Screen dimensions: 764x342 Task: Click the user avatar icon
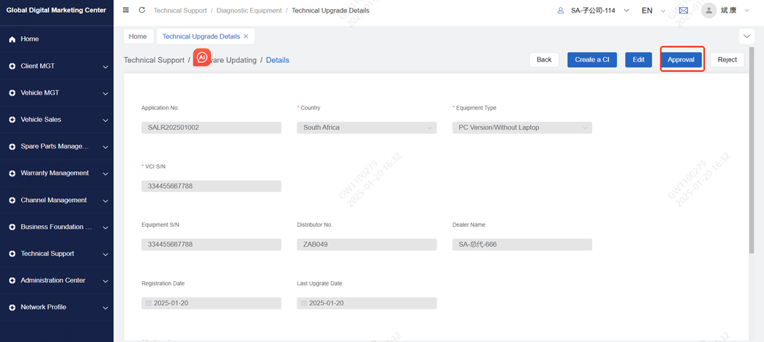pyautogui.click(x=708, y=10)
